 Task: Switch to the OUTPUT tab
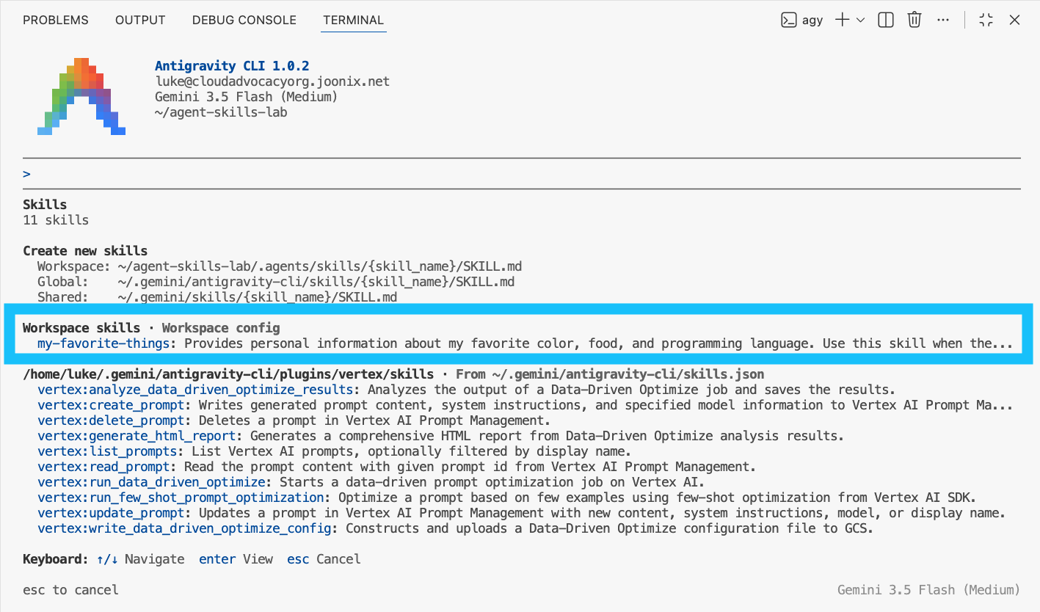tap(140, 21)
